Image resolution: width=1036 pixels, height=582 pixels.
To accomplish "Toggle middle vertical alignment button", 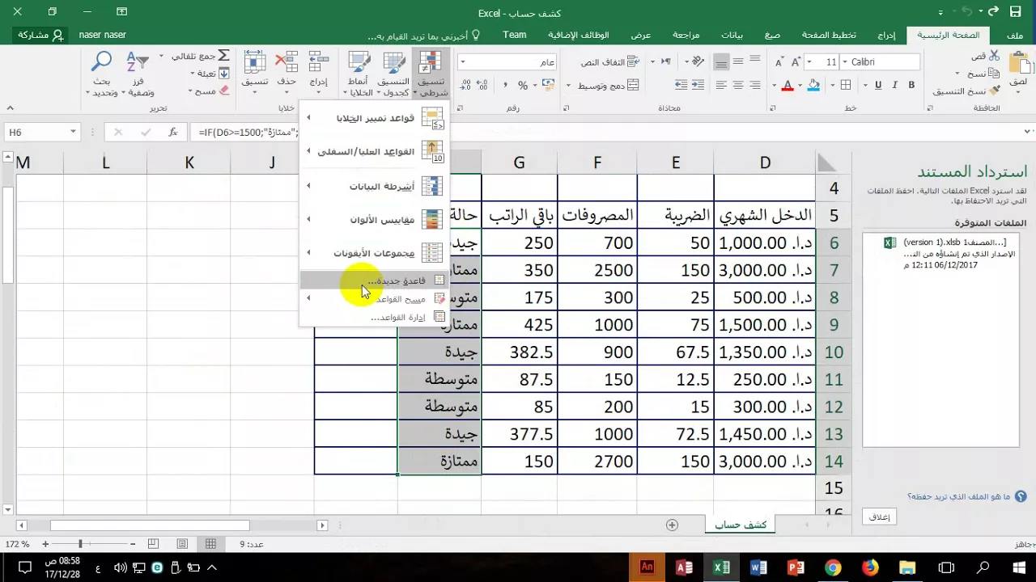I will click(738, 62).
